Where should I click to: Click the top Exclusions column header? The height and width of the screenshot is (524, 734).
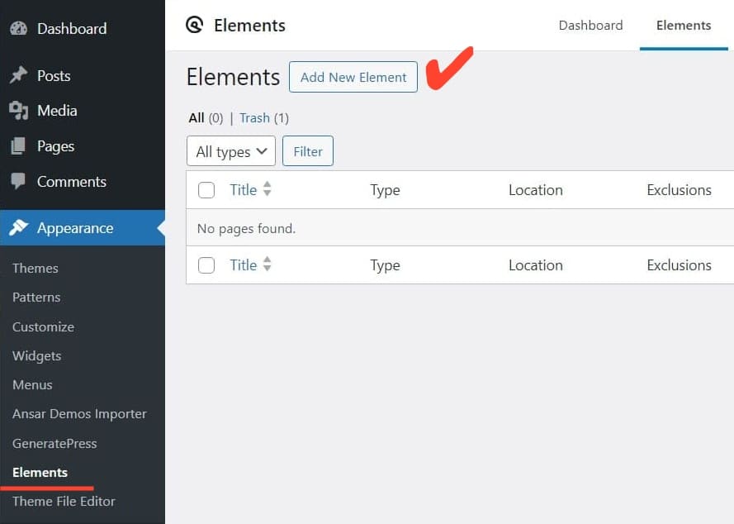pyautogui.click(x=680, y=190)
